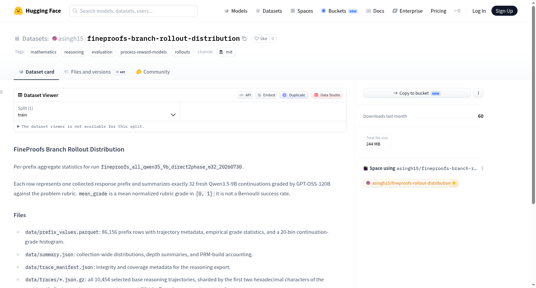Select the mathematics tag
This screenshot has height=288, width=536.
[44, 52]
